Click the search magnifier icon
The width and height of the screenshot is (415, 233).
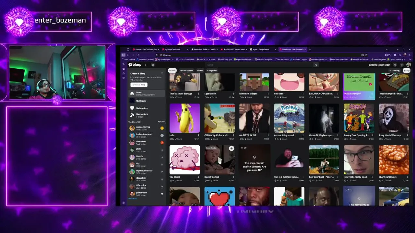coord(316,65)
